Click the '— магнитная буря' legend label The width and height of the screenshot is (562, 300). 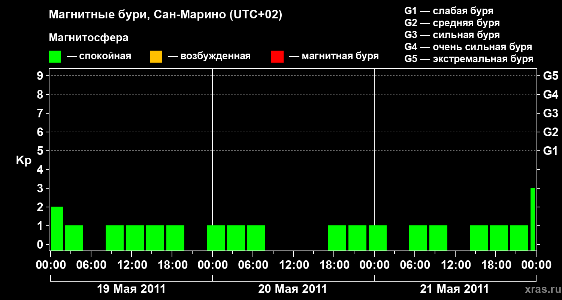[334, 56]
